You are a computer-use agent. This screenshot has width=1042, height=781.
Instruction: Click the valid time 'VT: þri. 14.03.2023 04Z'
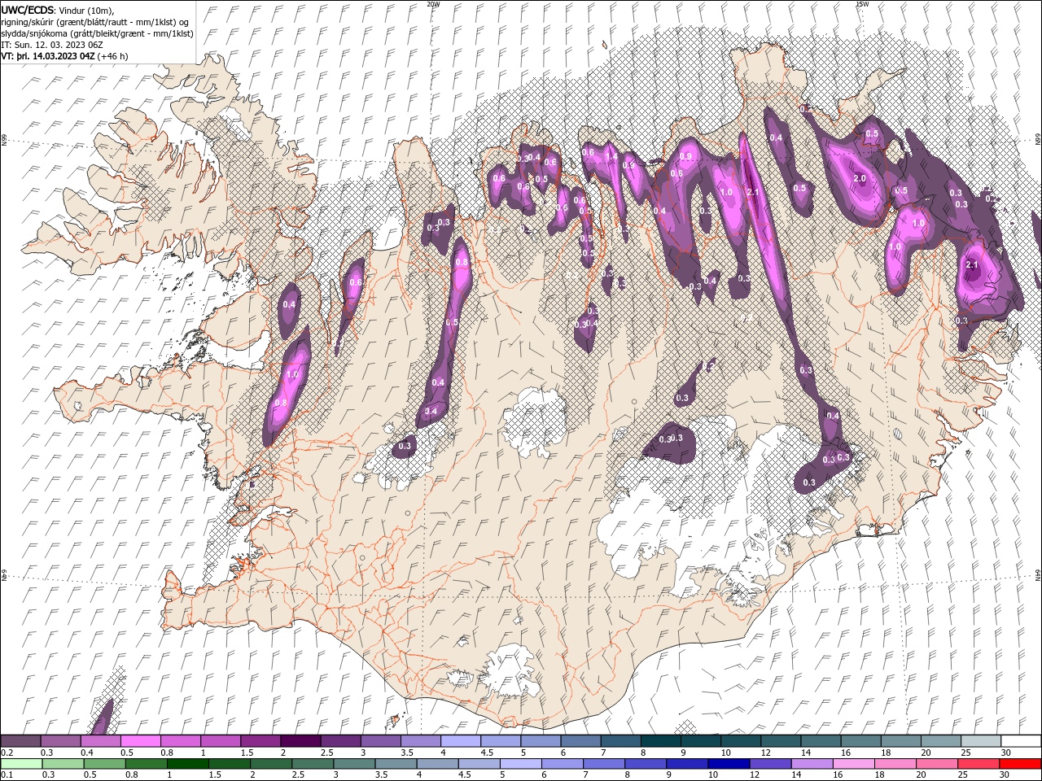pos(49,56)
